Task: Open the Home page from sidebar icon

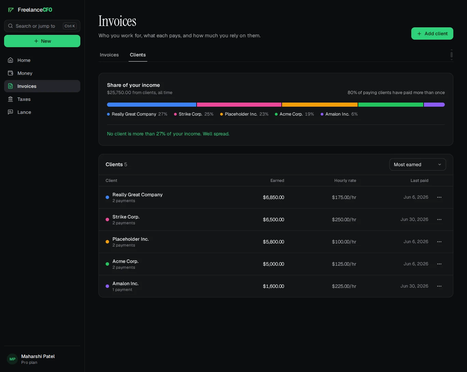Action: (x=11, y=60)
